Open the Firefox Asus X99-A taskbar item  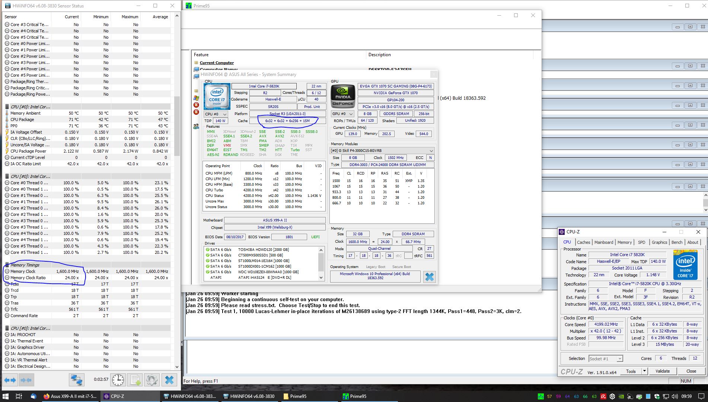[x=70, y=396]
